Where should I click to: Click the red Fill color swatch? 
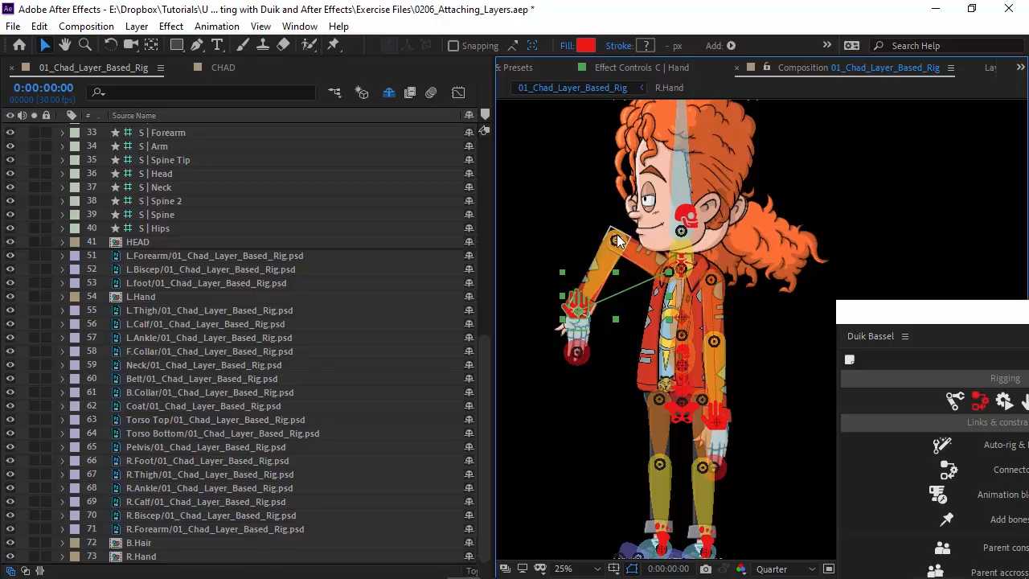(586, 46)
